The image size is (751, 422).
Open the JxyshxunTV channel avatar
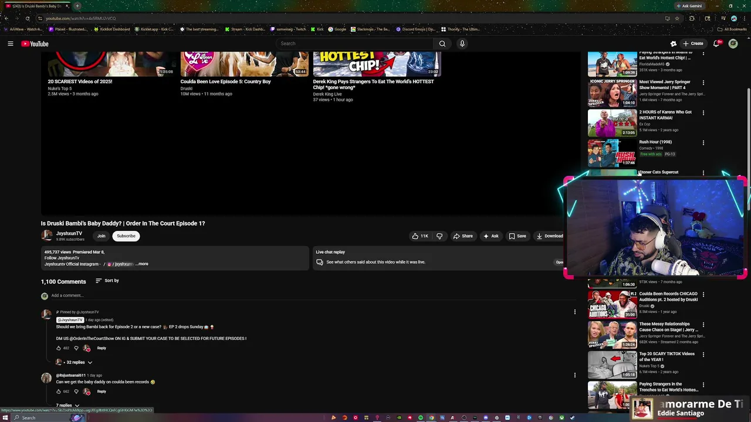point(46,236)
